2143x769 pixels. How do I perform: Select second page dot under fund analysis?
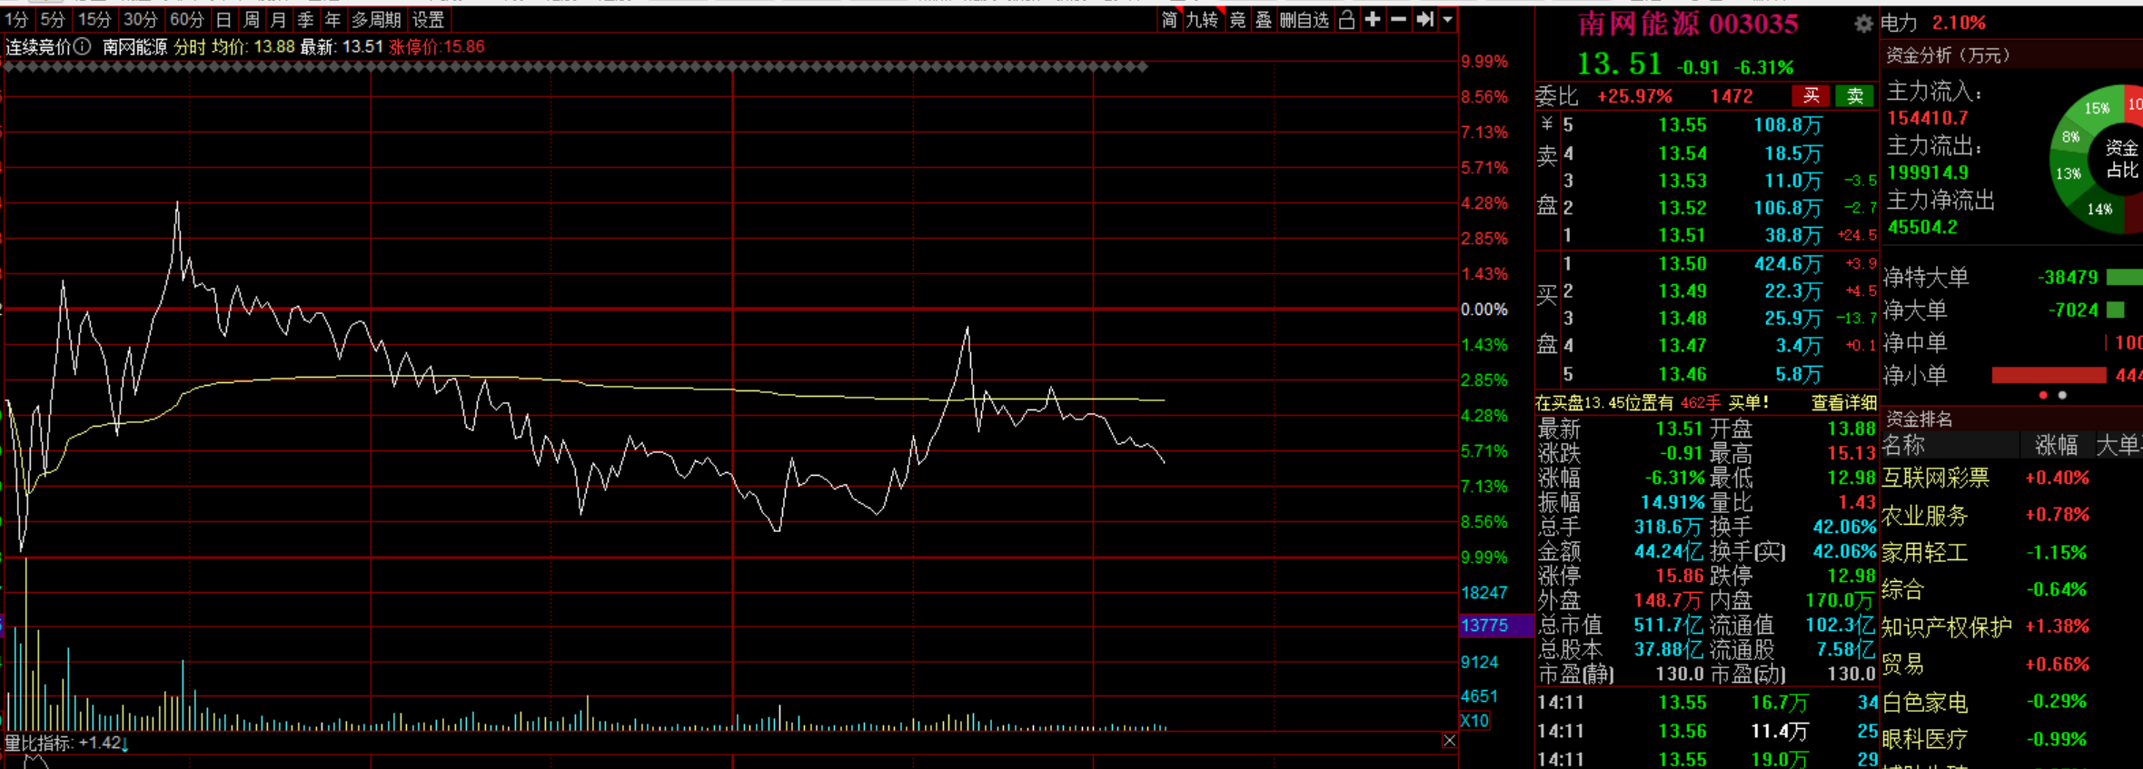coord(2062,395)
